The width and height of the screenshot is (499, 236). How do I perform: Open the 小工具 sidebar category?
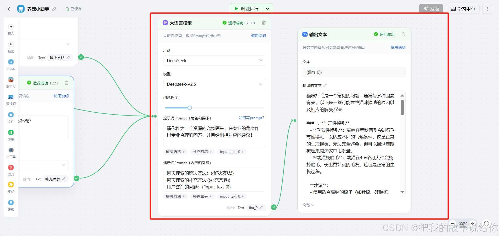coord(11,153)
